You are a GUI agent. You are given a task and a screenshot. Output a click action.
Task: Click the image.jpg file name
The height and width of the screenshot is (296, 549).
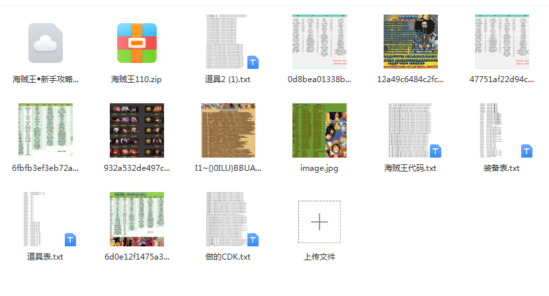click(x=319, y=168)
